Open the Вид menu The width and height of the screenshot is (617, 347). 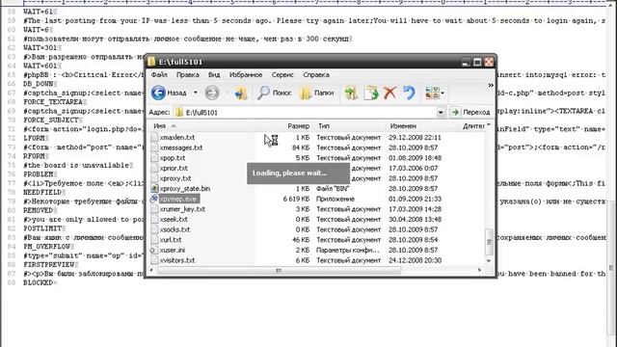(214, 74)
